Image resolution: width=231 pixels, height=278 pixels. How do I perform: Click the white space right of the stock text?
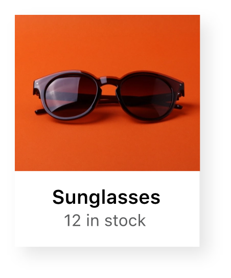173,220
